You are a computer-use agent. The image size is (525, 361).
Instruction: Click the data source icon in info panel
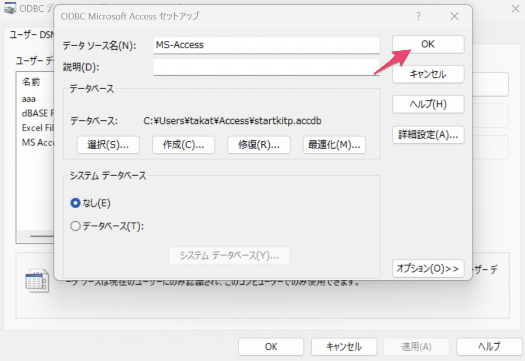pos(37,280)
